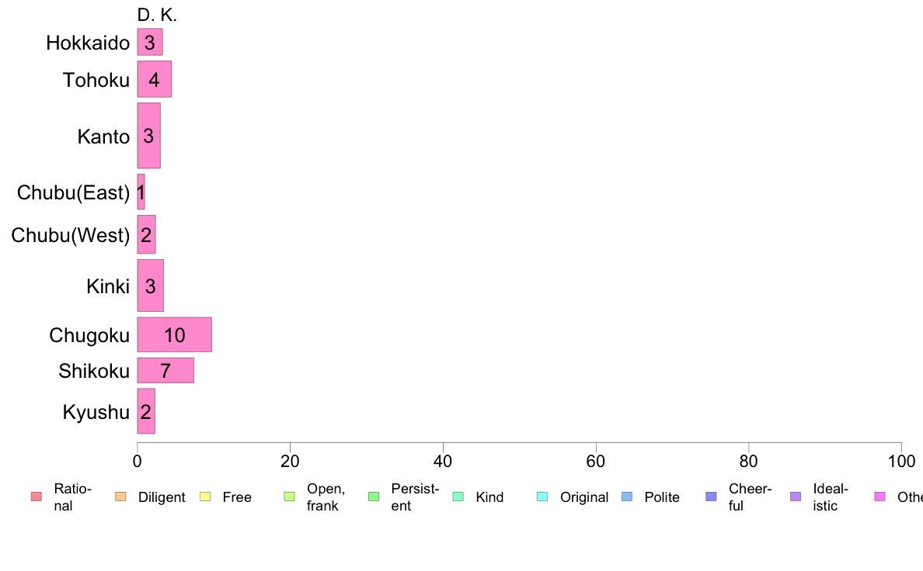Click the Original legend swatch
Screen dimensions: 923x571
pos(543,497)
